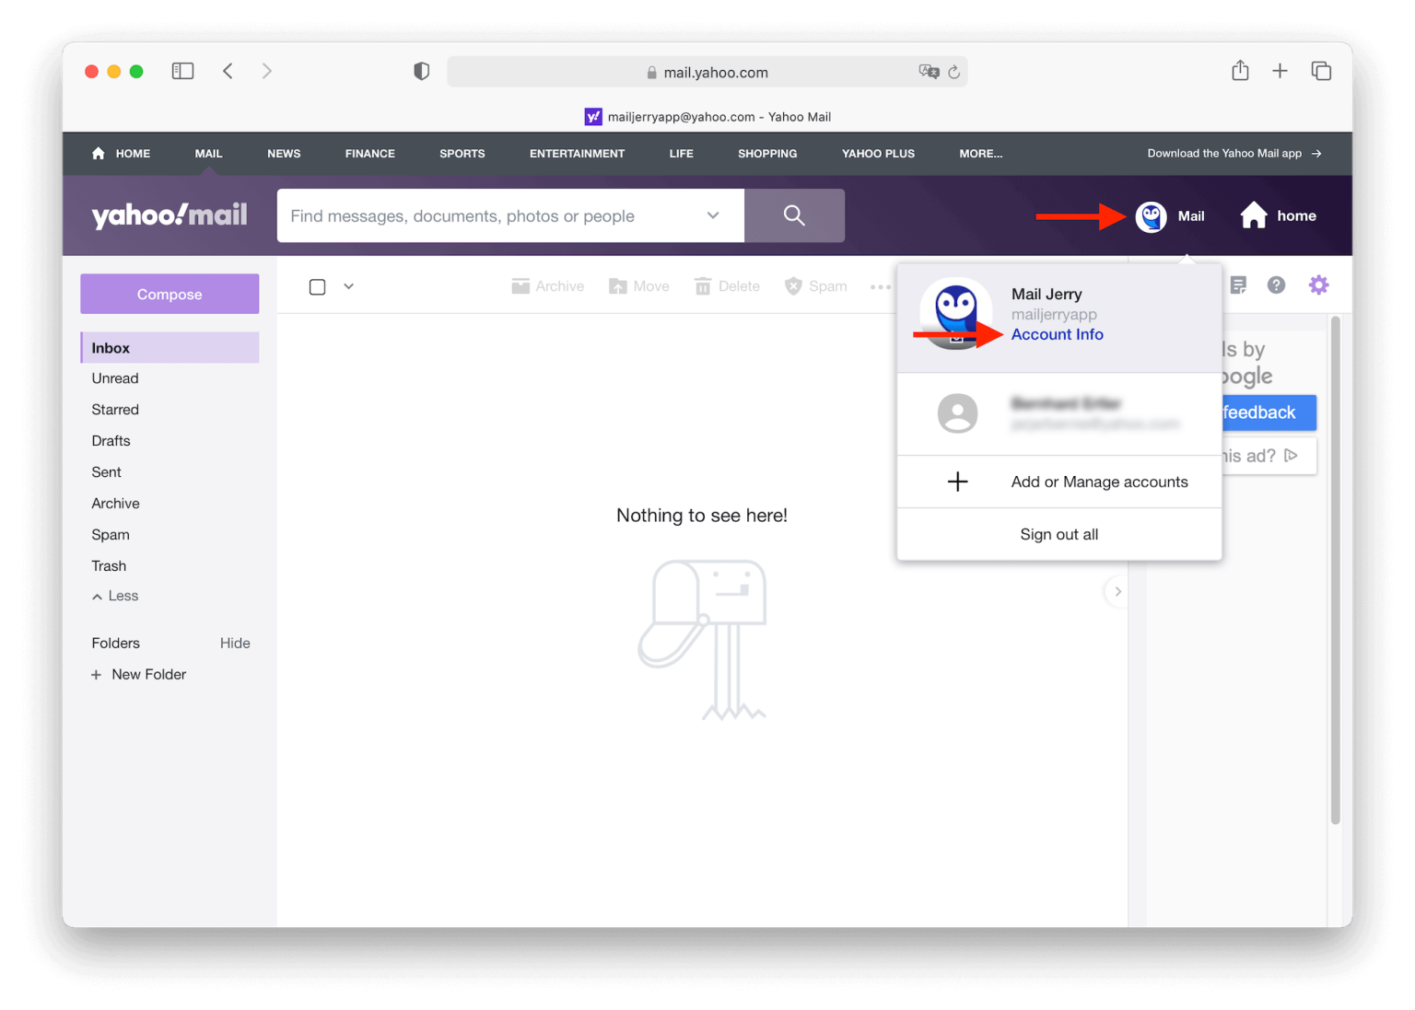
Task: Open the Sent folder
Action: click(x=106, y=472)
